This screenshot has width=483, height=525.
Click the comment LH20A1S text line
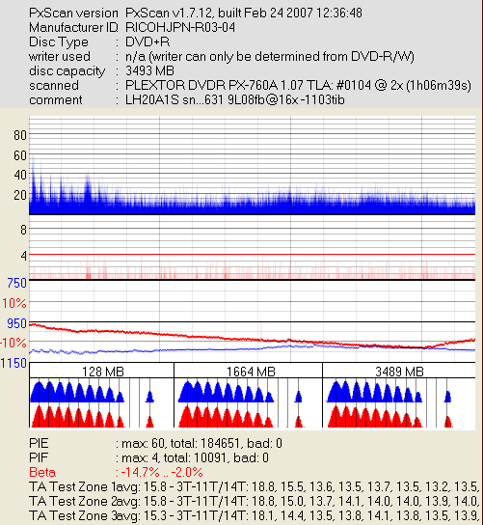187,100
